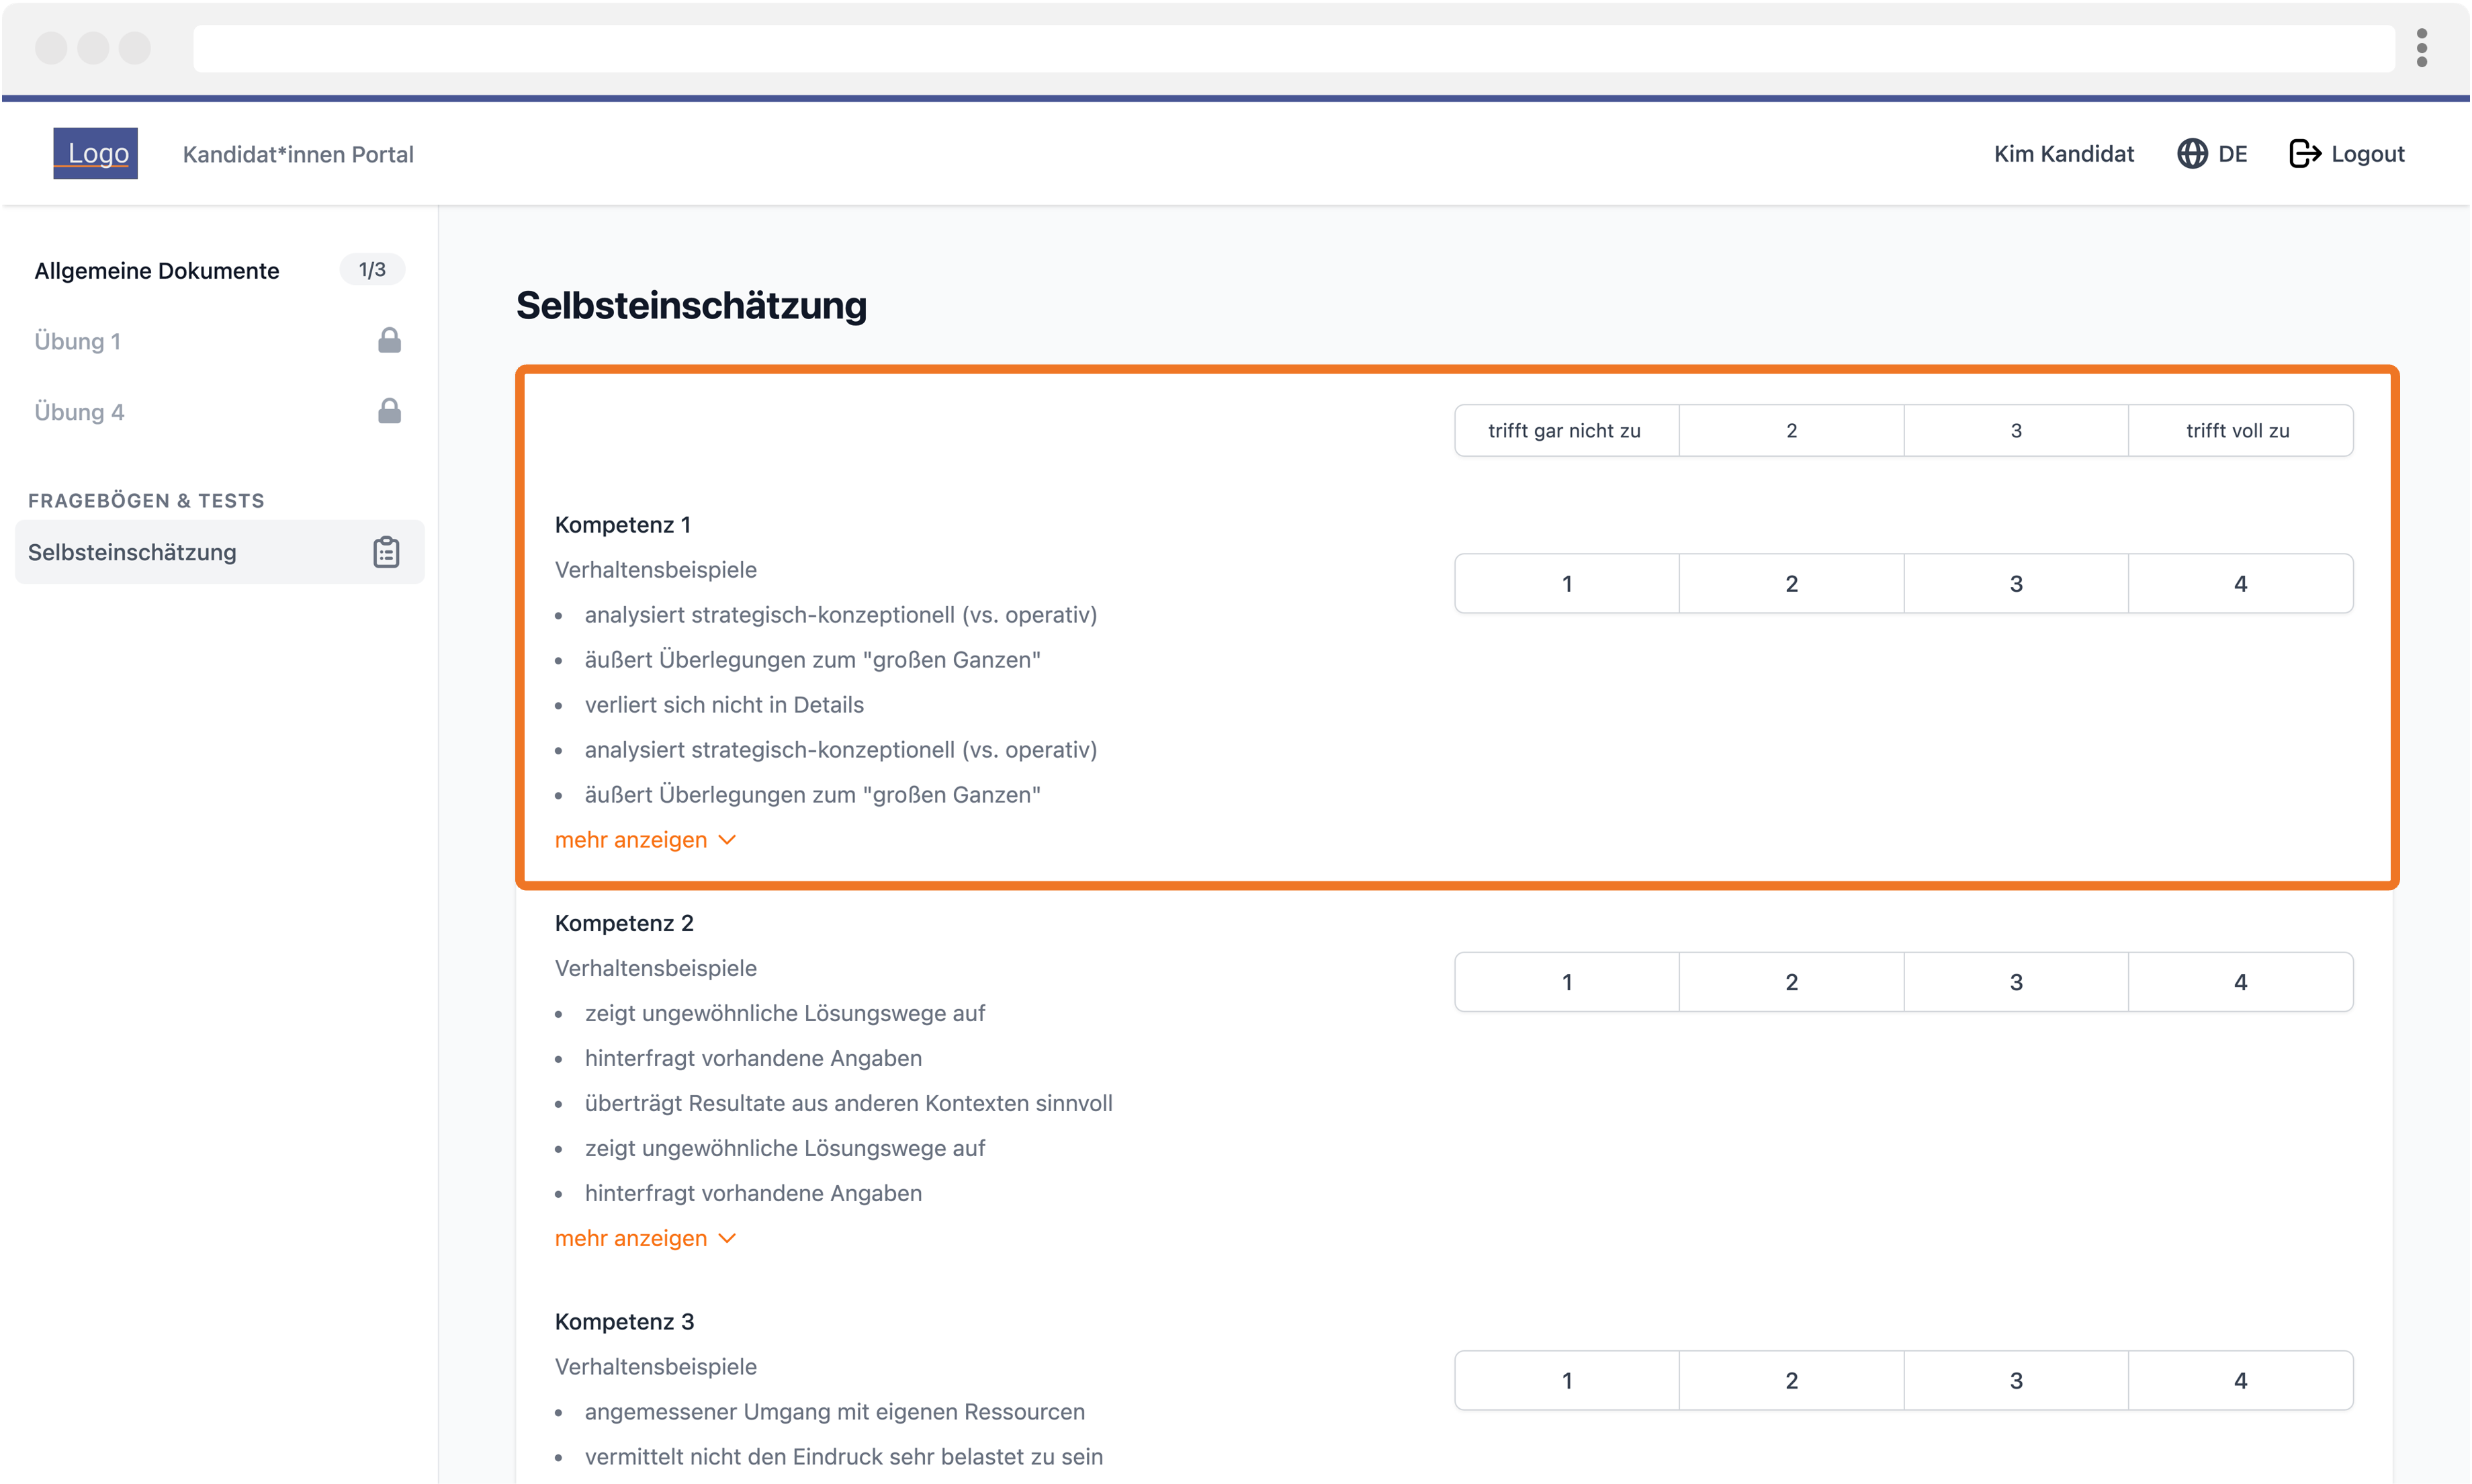This screenshot has height=1484, width=2472.
Task: Select rating 3 for Kompetenz 1
Action: pos(2015,583)
